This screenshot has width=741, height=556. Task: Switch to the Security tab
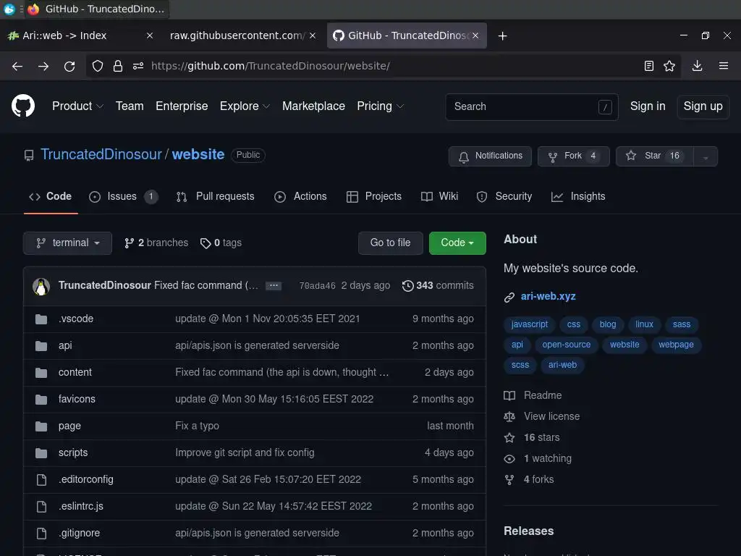click(x=504, y=196)
